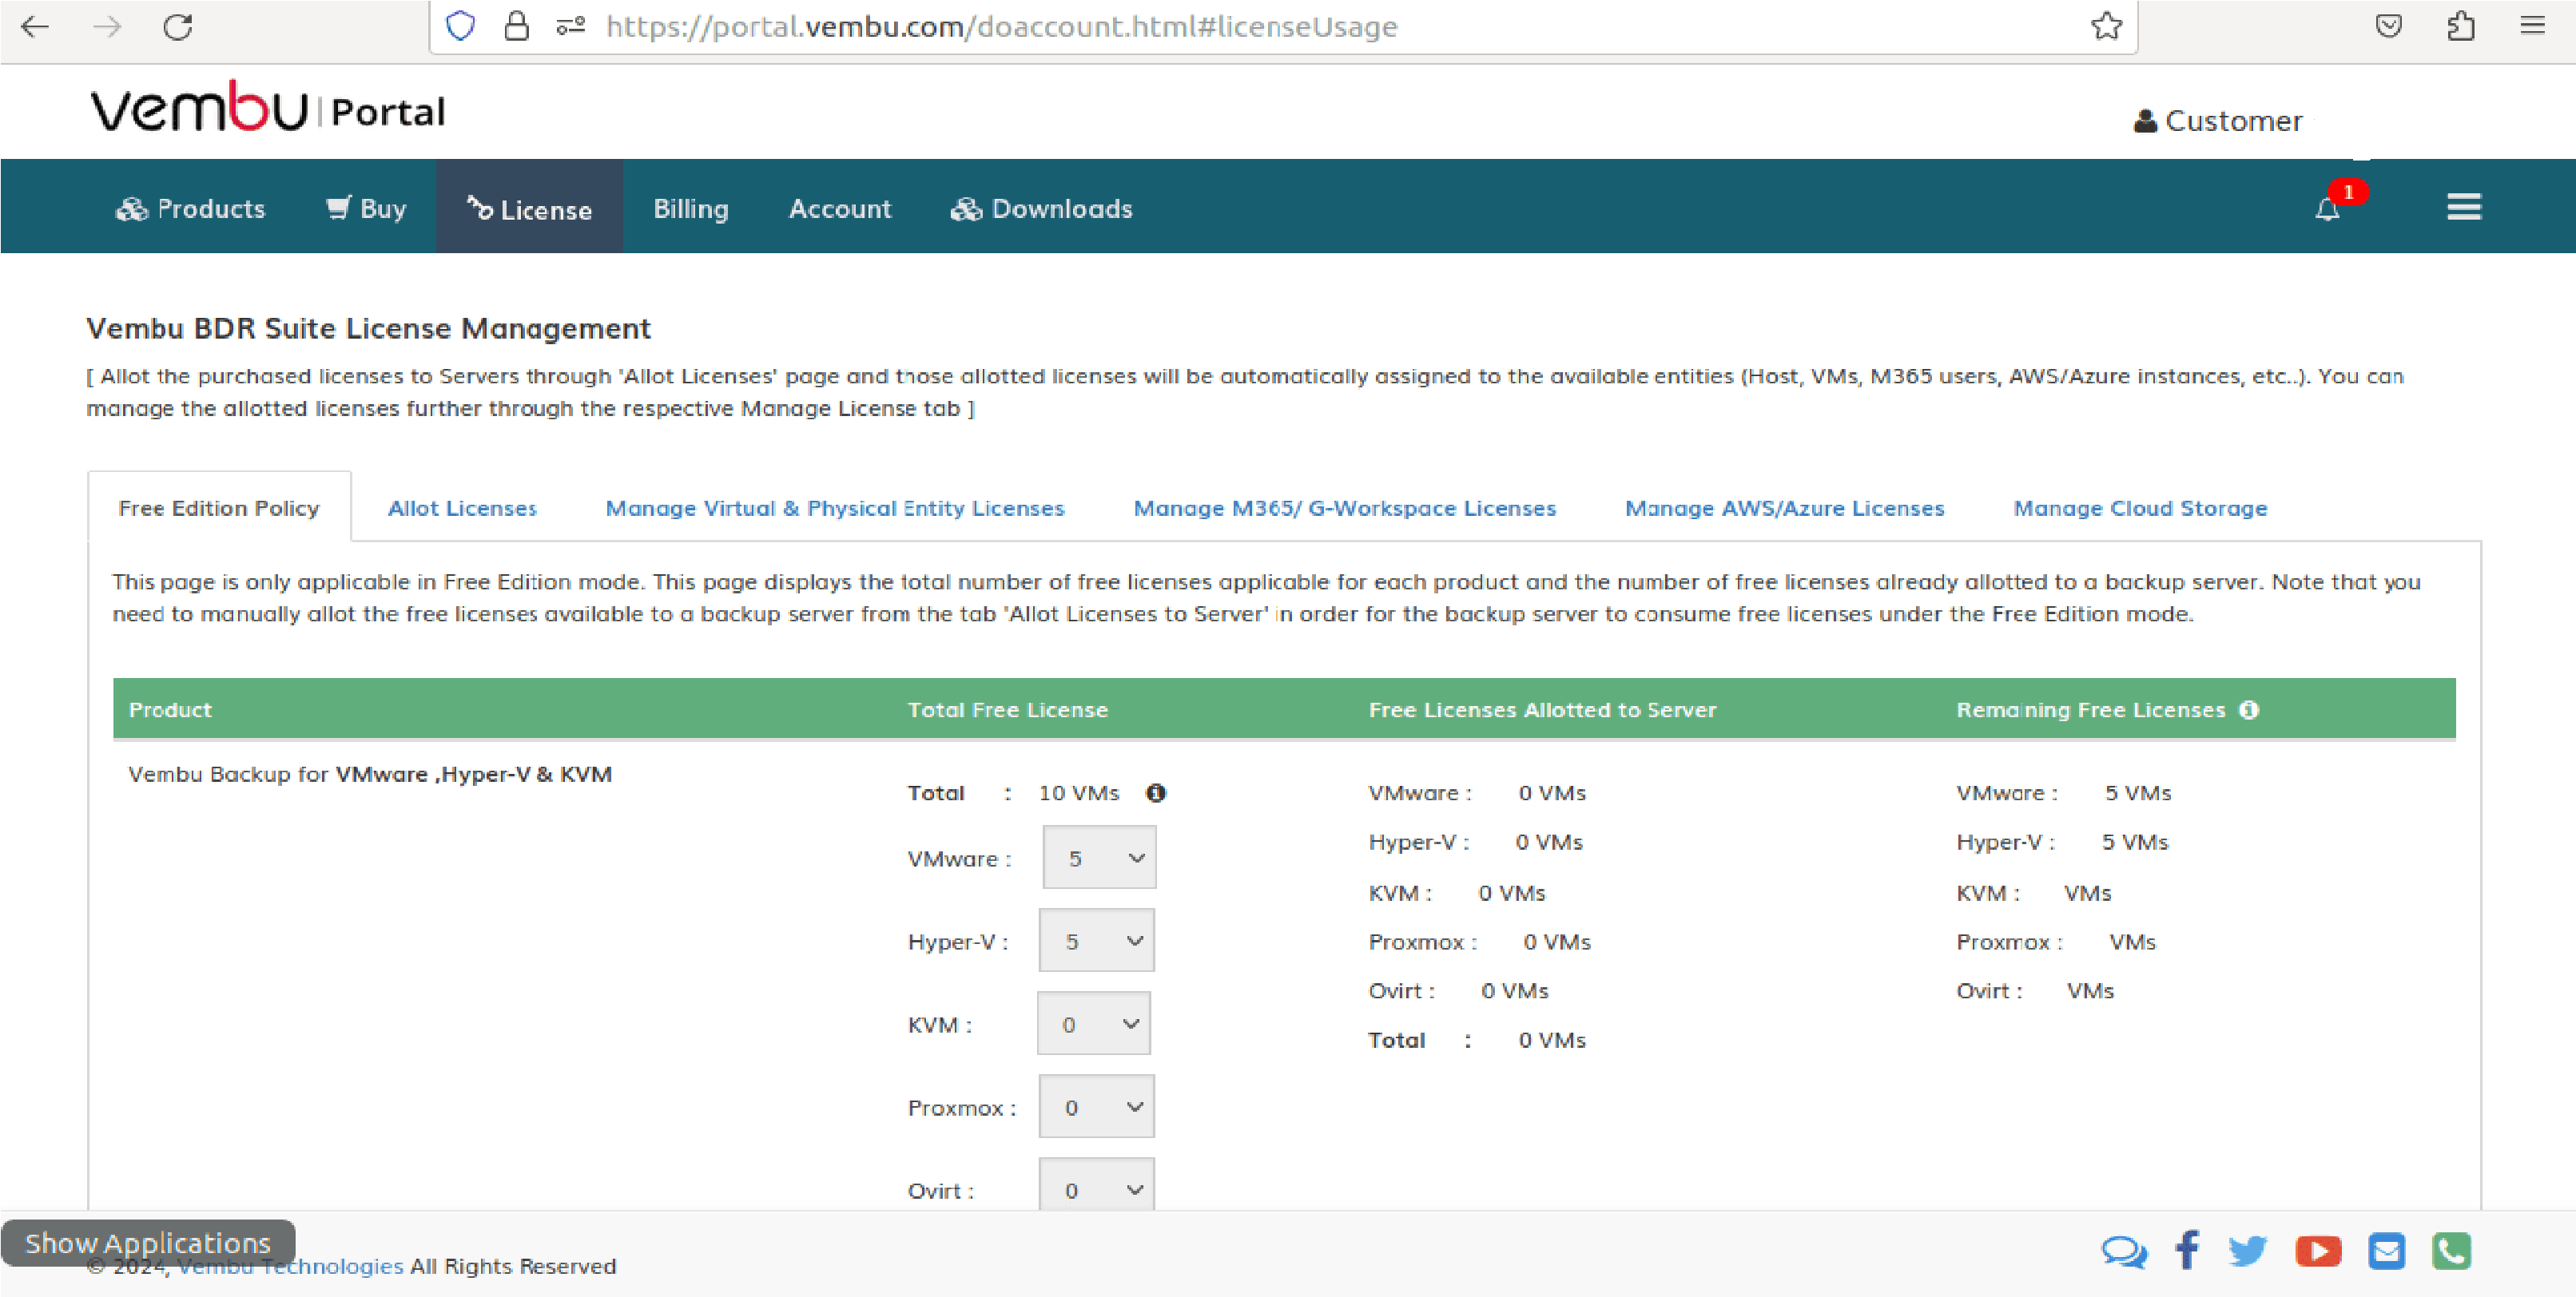Open the Twitter icon in footer
2576x1297 pixels.
point(2248,1251)
